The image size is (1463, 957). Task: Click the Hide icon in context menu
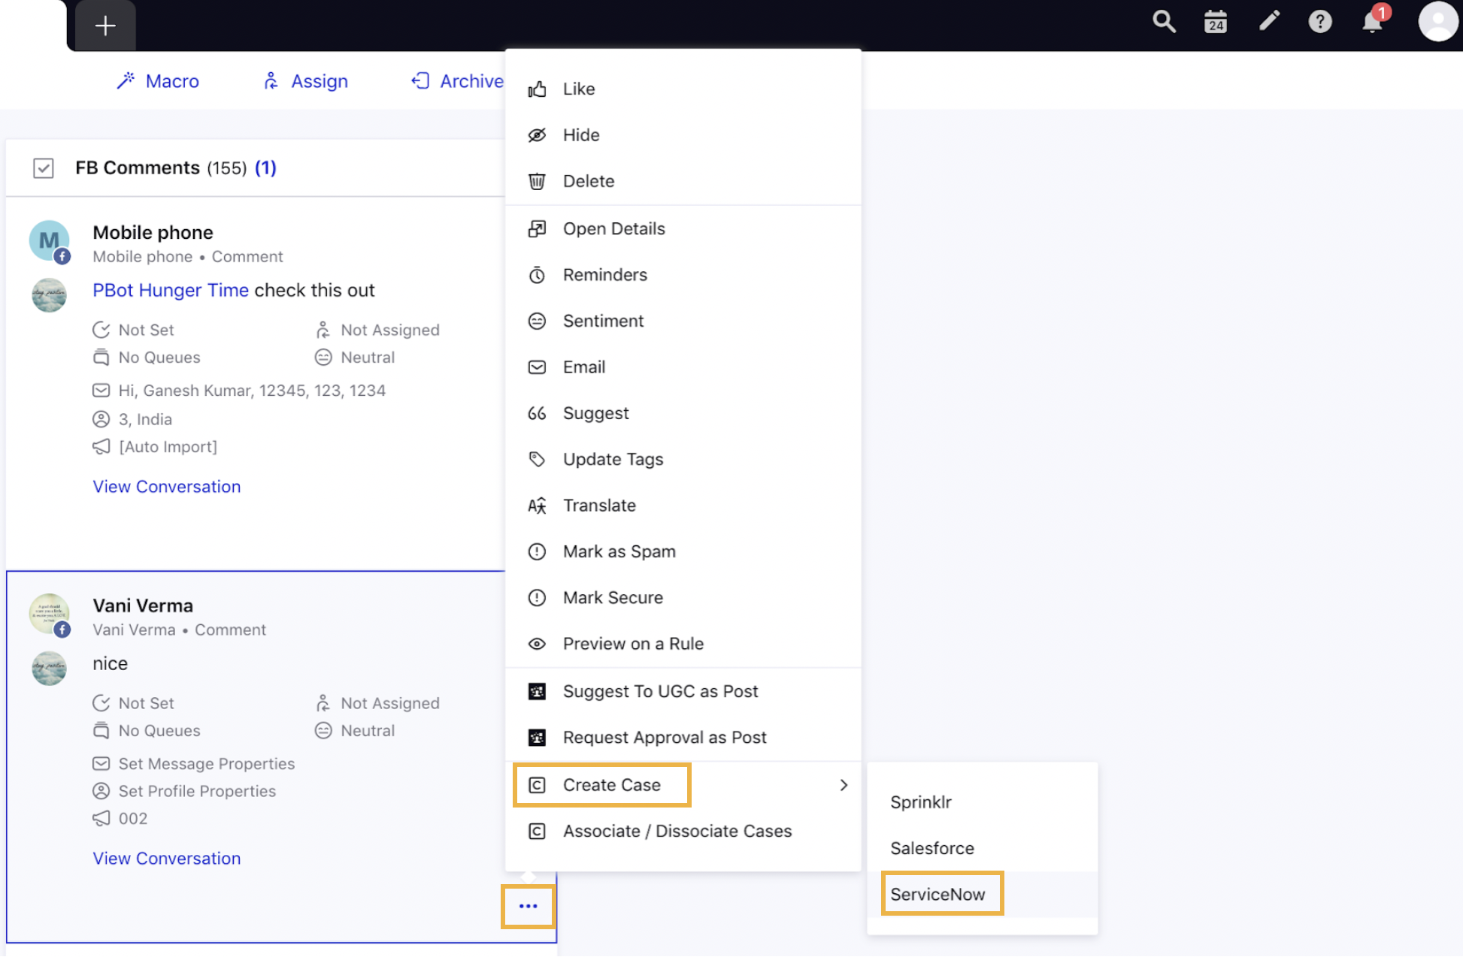537,134
